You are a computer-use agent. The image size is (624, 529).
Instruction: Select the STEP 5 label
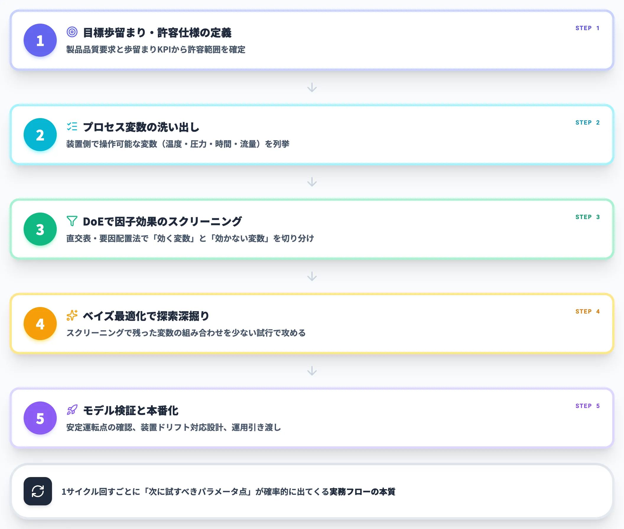[x=587, y=406]
